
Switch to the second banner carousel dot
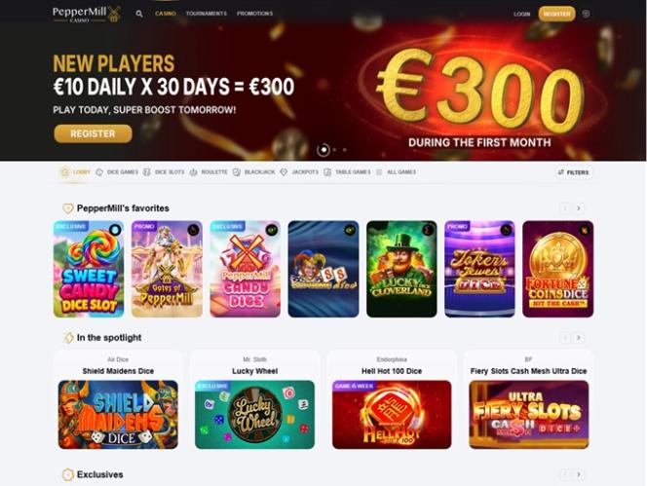[334, 150]
